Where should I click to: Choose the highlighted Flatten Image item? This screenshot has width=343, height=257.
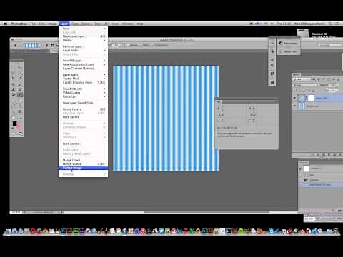[83, 168]
